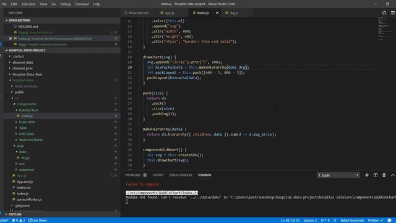Viewport: 396px width, 223px height.
Task: Expand the Outline section
Action: coord(15,214)
